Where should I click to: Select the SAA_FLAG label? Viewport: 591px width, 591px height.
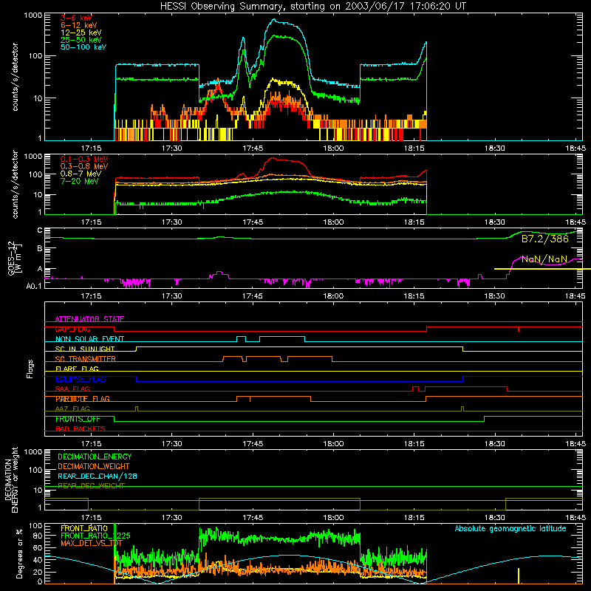point(72,389)
